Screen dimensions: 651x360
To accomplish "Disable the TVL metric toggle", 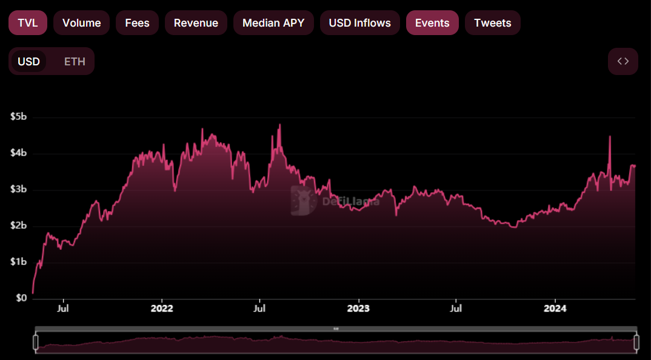I will pos(27,23).
